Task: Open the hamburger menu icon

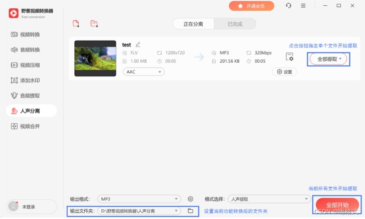Action: click(x=303, y=6)
